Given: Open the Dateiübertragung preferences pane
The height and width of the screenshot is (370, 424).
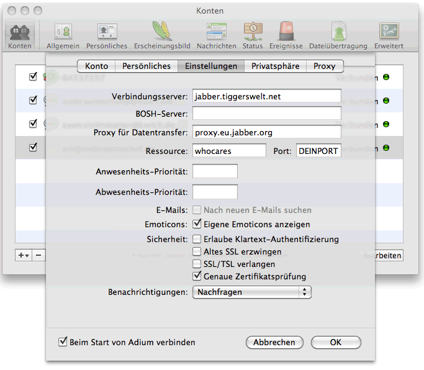Looking at the screenshot, I should (338, 36).
